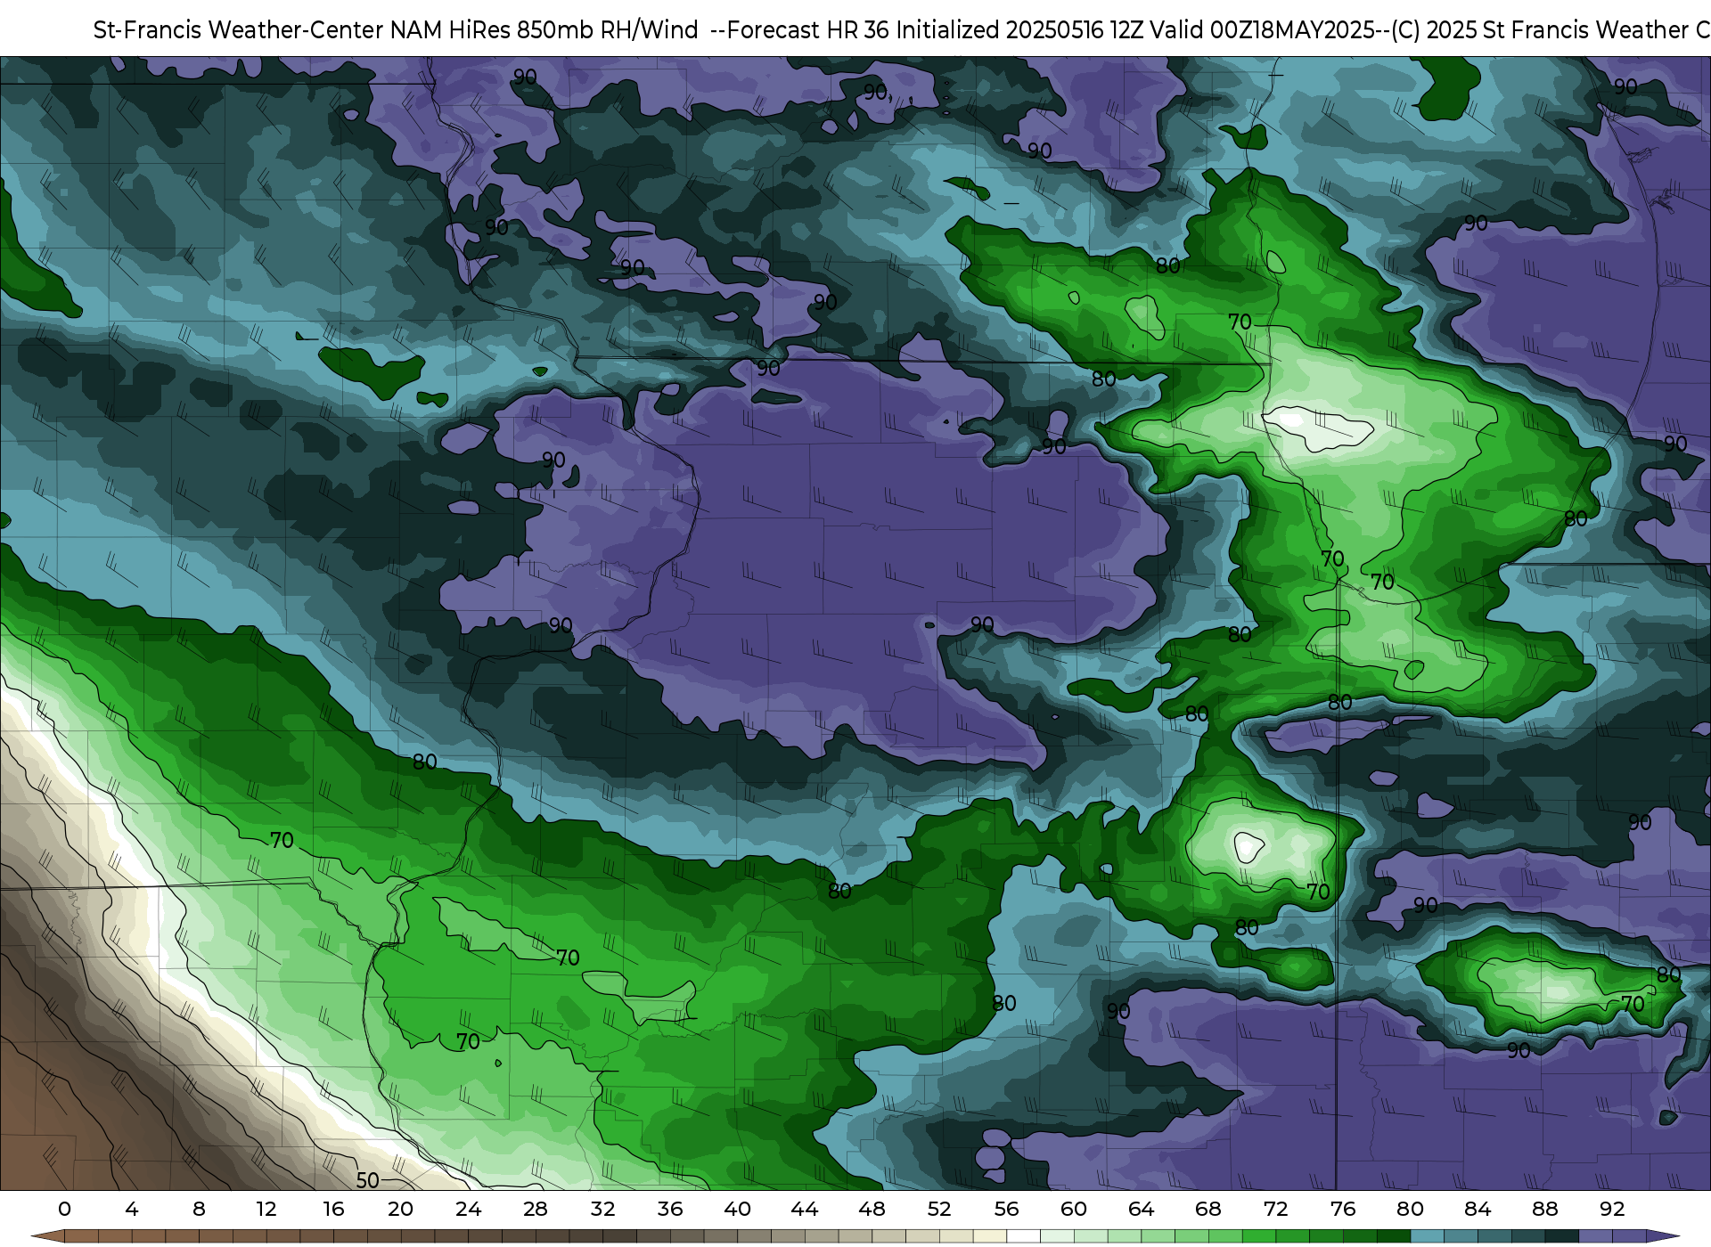Click the "50" contour label on the map

[368, 1181]
